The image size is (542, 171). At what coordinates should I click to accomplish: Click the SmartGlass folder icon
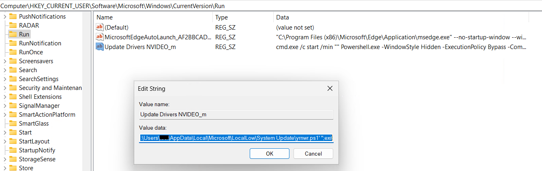pyautogui.click(x=13, y=124)
